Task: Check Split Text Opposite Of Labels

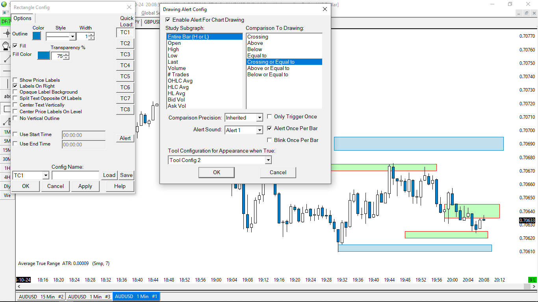Action: (x=15, y=98)
